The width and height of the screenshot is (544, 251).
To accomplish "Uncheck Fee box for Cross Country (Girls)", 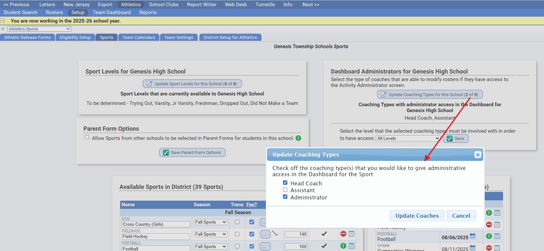I will [252, 222].
